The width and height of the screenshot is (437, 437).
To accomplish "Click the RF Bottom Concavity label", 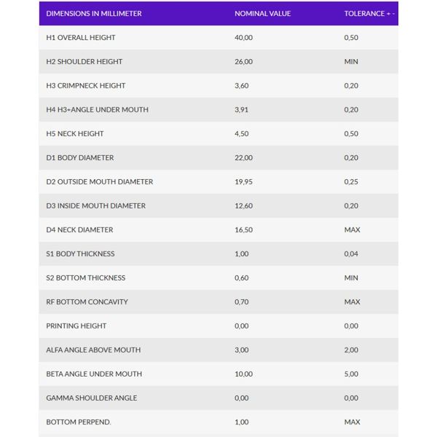I will click(87, 302).
